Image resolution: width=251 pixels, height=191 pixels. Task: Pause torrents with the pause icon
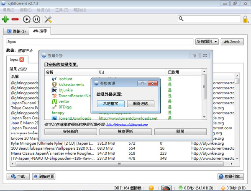coord(36,19)
